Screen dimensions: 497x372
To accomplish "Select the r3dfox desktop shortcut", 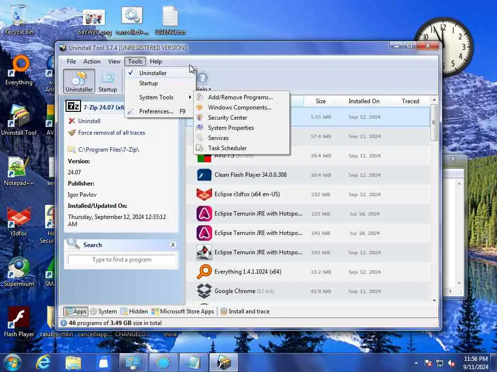I will click(19, 221).
